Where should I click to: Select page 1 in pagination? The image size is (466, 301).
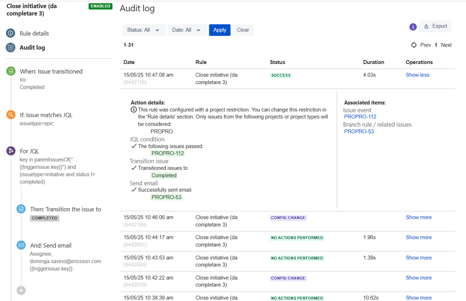(436, 45)
